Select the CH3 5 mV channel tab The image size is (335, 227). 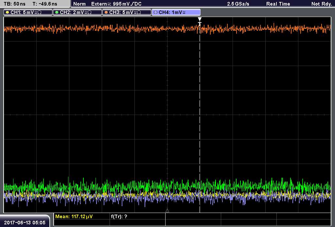(127, 12)
